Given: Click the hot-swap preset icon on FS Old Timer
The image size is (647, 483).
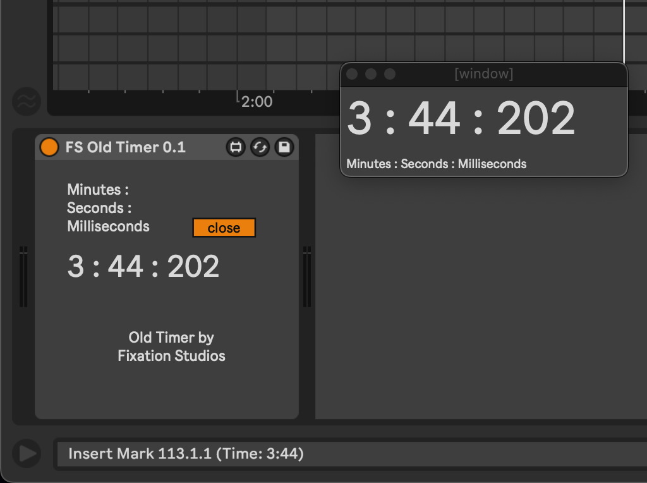Looking at the screenshot, I should tap(260, 147).
